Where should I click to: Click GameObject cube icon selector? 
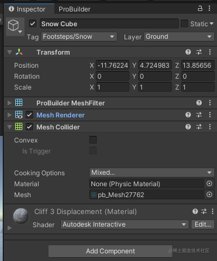coord(15,27)
